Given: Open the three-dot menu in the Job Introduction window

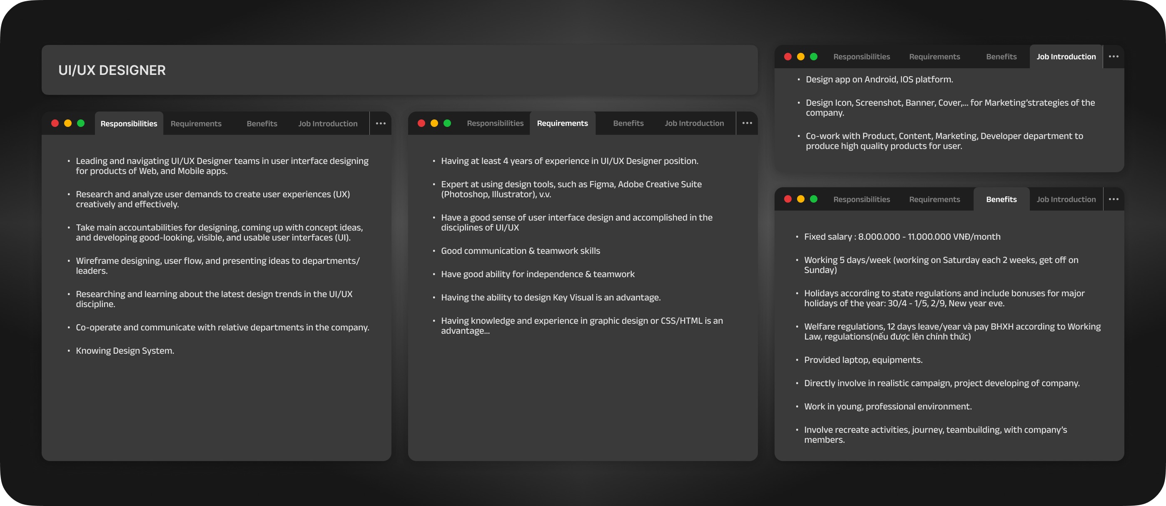Looking at the screenshot, I should 1114,57.
